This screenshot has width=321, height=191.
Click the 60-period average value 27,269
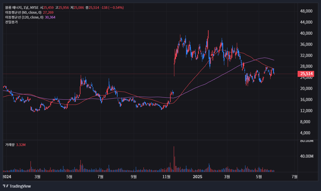tap(48, 13)
